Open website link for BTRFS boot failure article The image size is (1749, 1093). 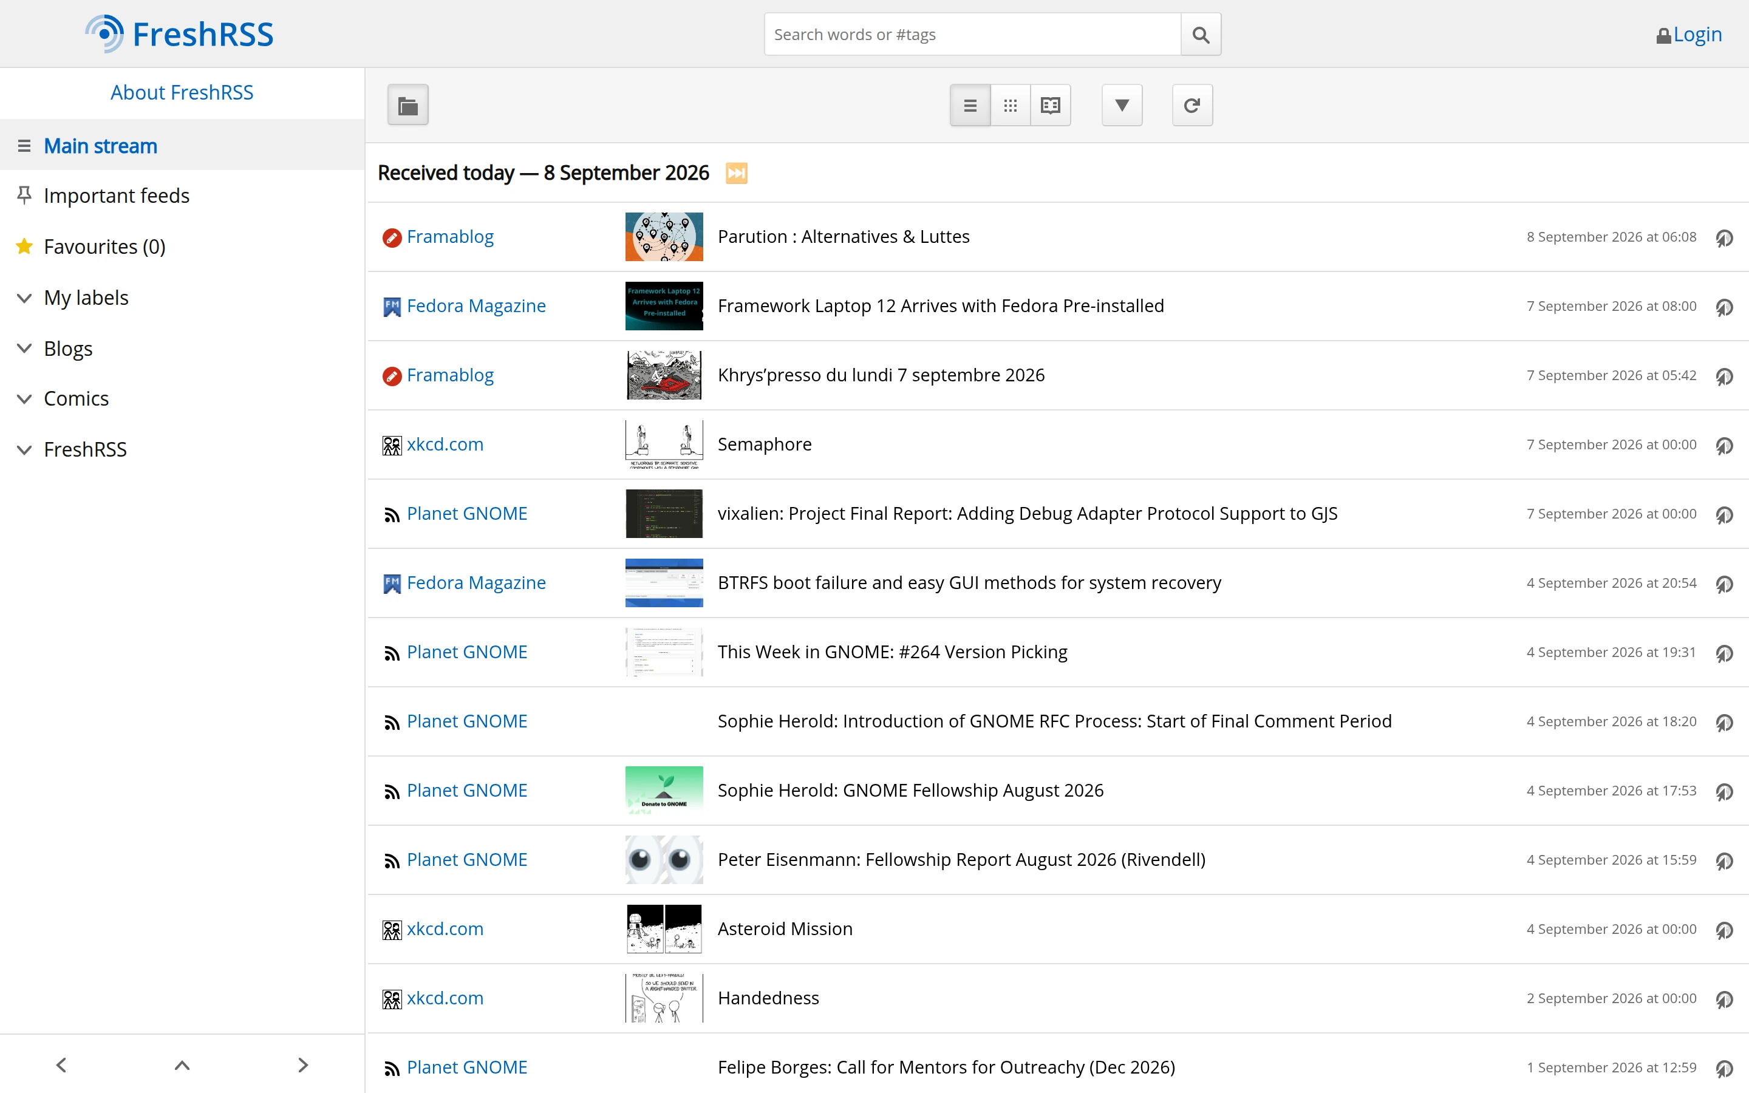click(x=1725, y=584)
